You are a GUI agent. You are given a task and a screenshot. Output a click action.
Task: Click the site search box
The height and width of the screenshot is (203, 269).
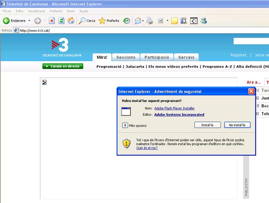coord(251,41)
